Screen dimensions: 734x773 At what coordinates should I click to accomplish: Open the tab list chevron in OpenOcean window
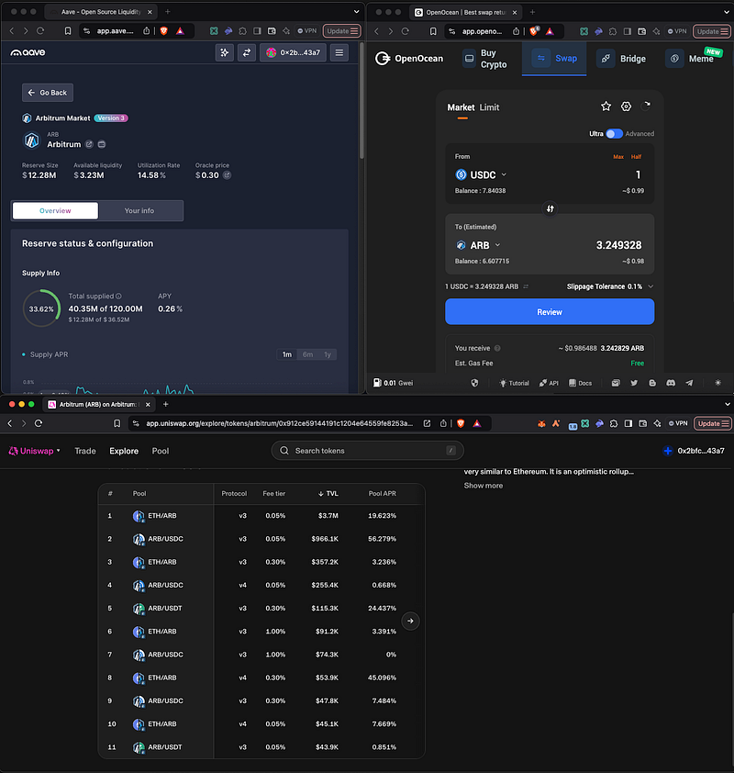tap(727, 12)
